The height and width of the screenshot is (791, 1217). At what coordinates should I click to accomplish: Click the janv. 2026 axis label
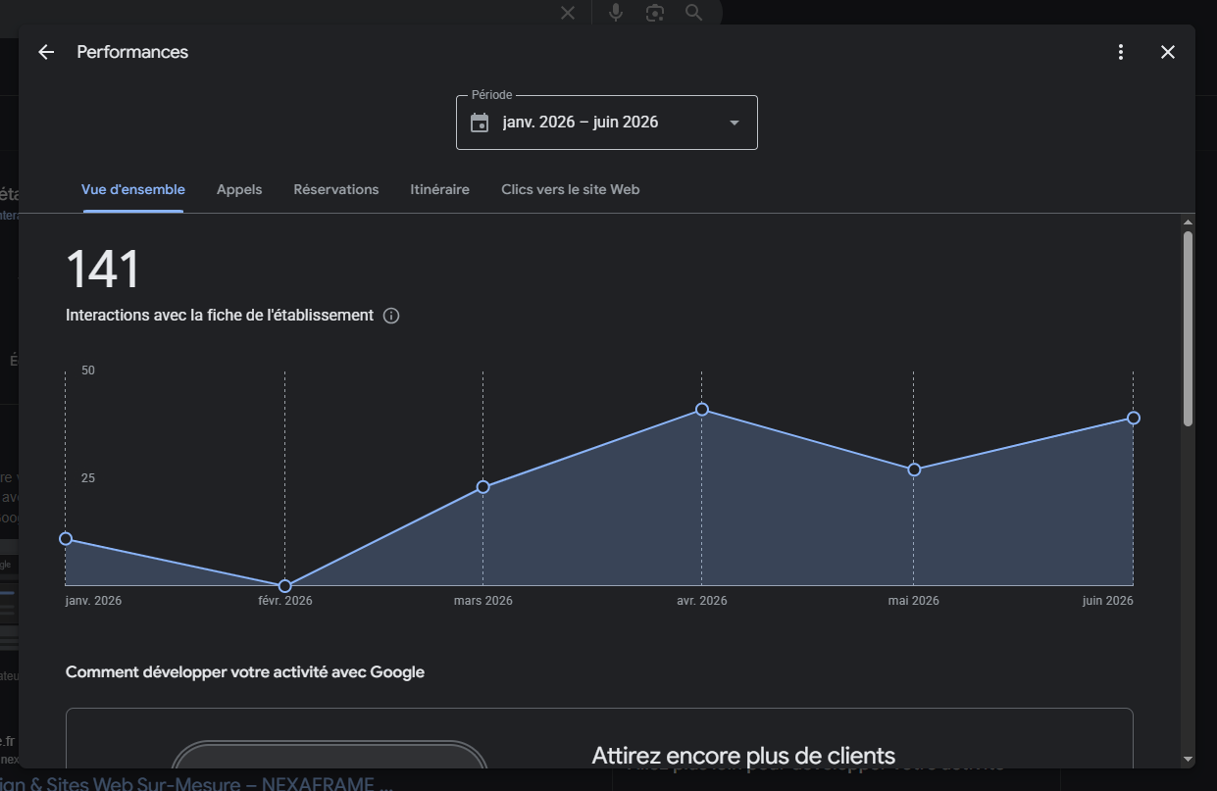[94, 601]
